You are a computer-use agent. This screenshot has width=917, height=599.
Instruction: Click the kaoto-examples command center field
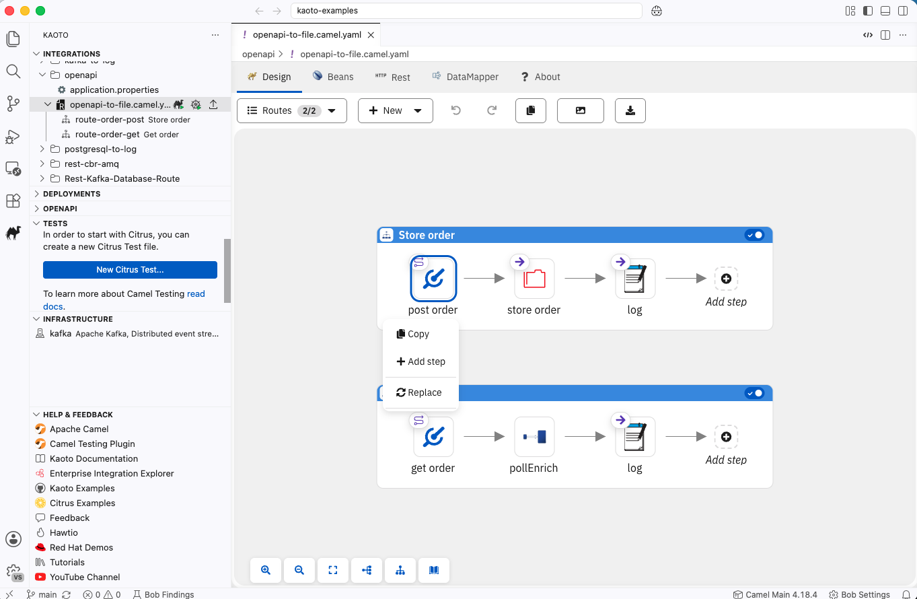click(x=466, y=11)
